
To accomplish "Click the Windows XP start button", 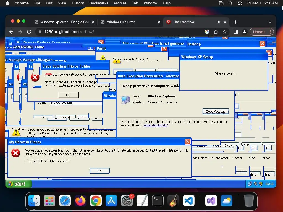I will [19, 184].
